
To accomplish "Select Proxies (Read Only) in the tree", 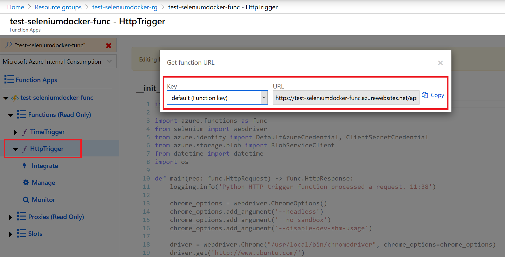I will 56,217.
